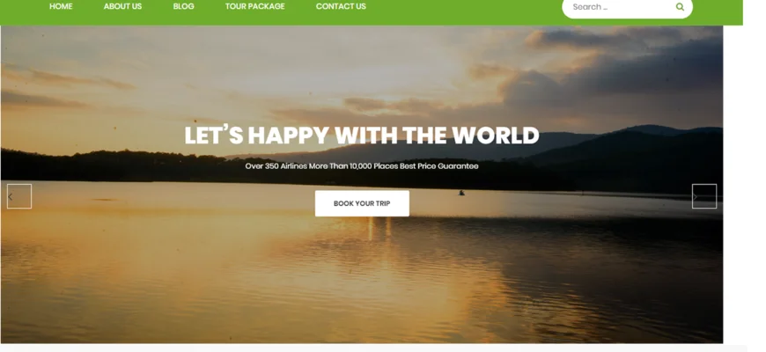Viewport: 766px width, 352px height.
Task: Click the word WORLD in the headline
Action: pos(496,136)
